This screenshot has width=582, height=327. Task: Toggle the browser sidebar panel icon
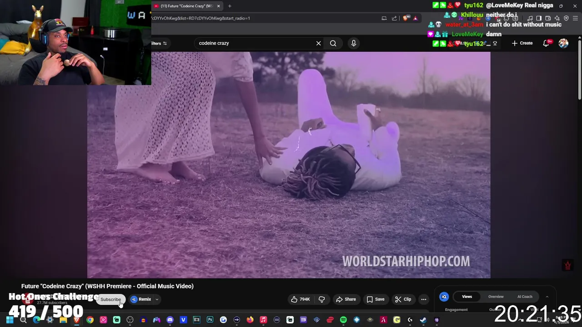[x=539, y=18]
